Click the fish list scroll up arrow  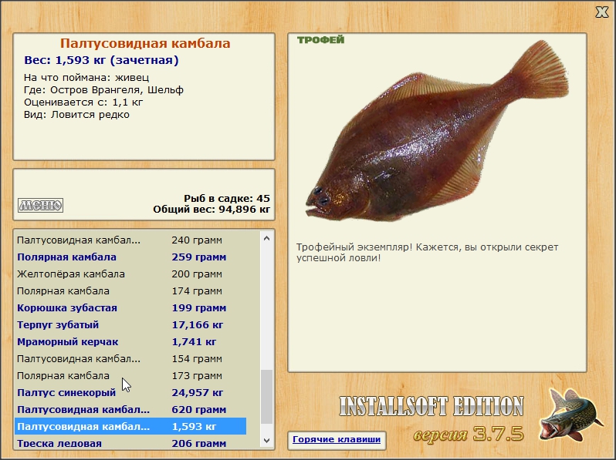(267, 239)
